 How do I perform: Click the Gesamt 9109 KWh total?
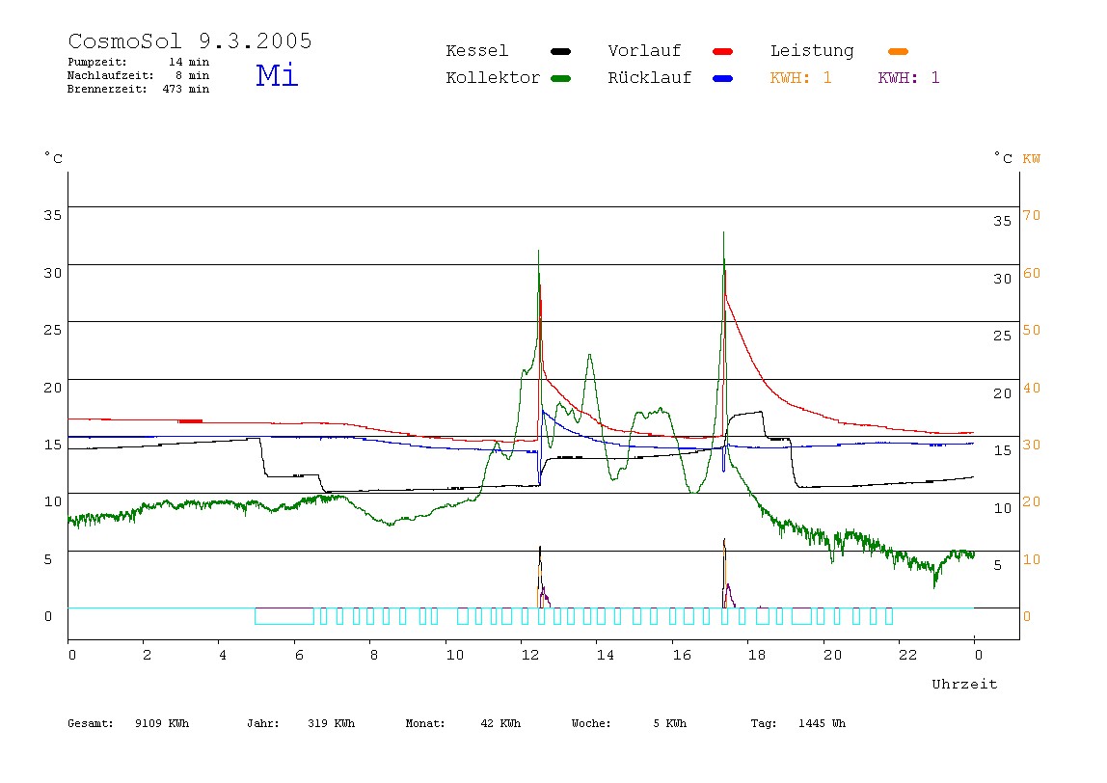(128, 723)
